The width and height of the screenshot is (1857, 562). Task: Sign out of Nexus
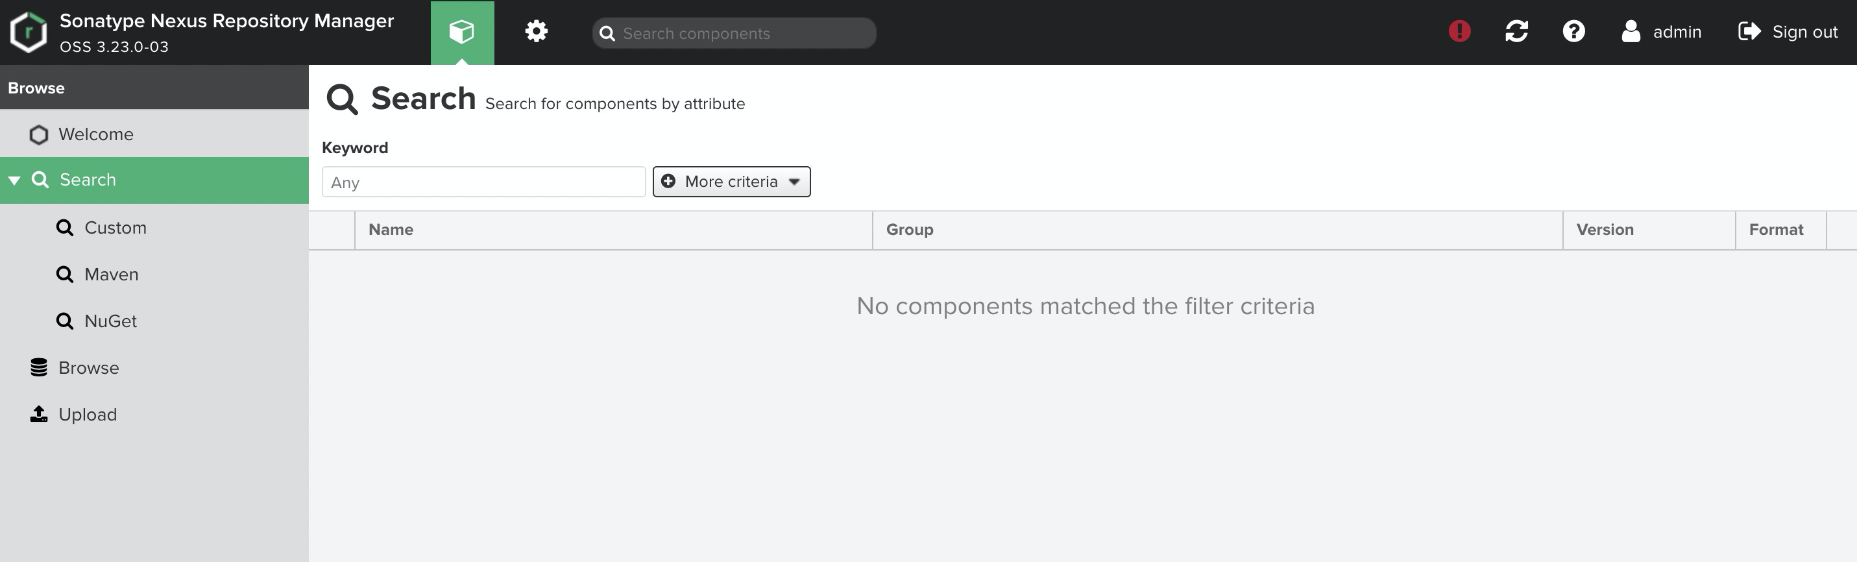[x=1788, y=32]
